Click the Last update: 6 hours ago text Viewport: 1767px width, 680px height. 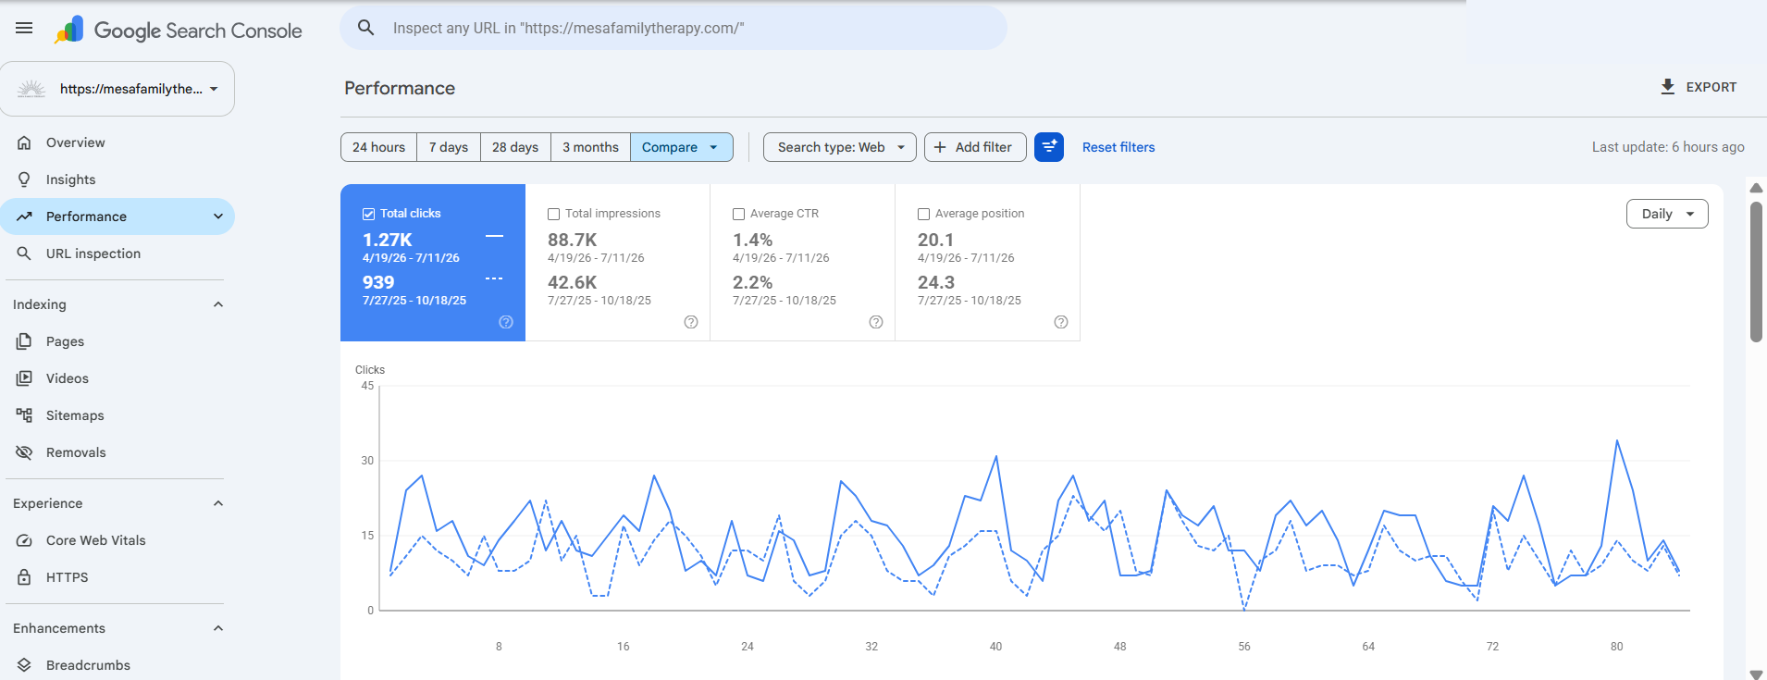click(1668, 147)
